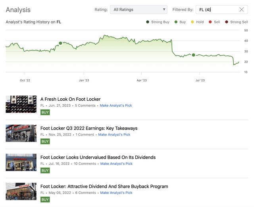This screenshot has width=254, height=207.
Task: Click BUY badge under Share Buyback article
Action: tap(45, 199)
